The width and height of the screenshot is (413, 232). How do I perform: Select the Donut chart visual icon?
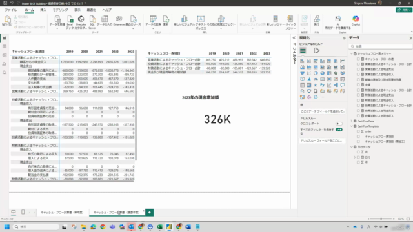coord(322,73)
